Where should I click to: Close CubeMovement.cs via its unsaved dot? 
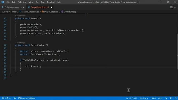(24, 7)
